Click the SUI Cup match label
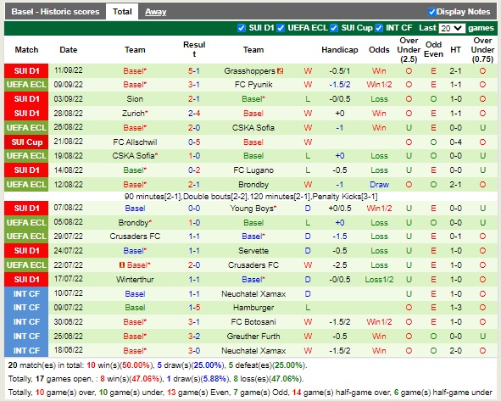501x401 pixels. [x=26, y=142]
